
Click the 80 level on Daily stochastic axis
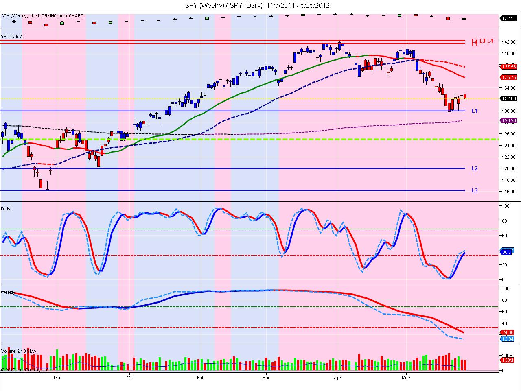coord(505,221)
